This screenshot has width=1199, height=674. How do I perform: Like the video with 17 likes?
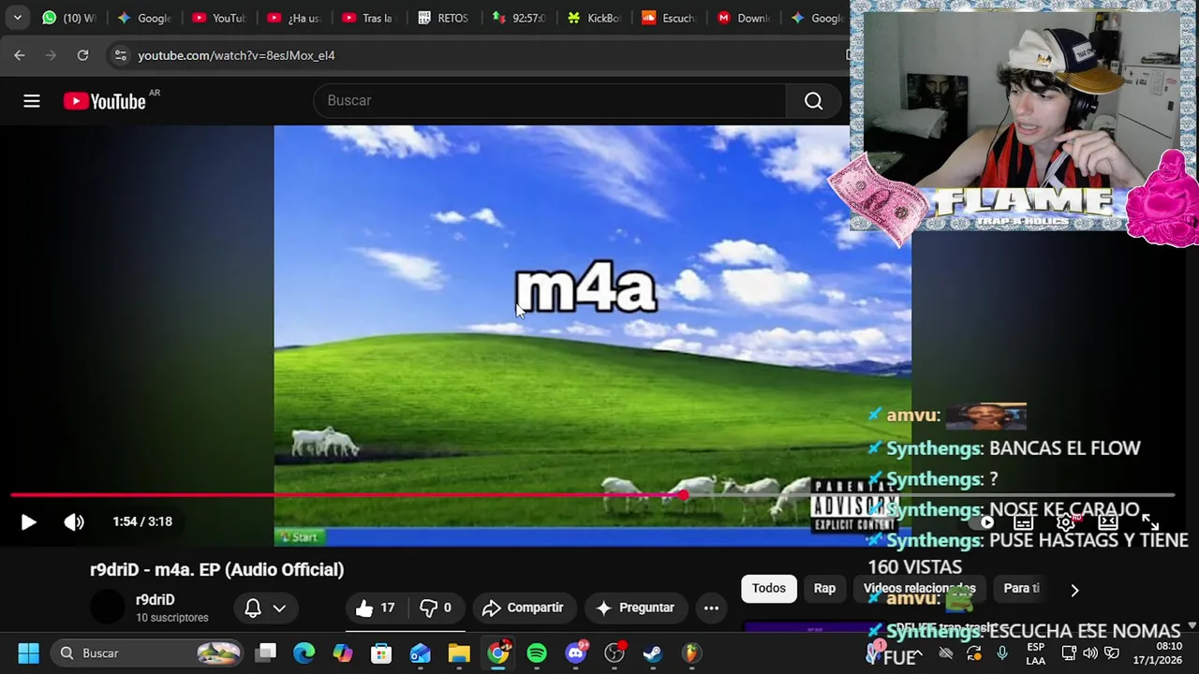tap(376, 608)
